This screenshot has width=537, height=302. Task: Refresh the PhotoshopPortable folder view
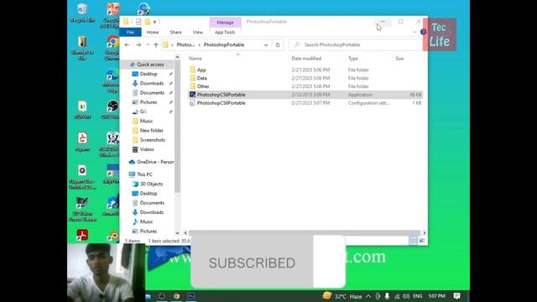click(x=278, y=44)
